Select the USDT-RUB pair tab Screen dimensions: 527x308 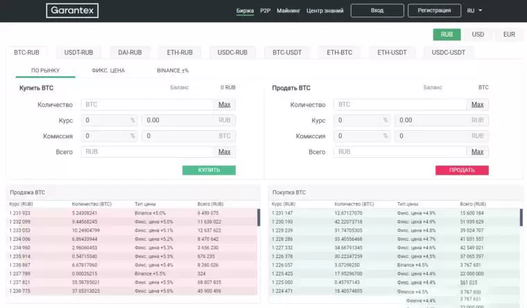pyautogui.click(x=78, y=52)
